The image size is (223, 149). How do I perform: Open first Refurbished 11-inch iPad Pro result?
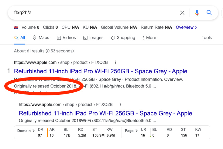(101, 71)
